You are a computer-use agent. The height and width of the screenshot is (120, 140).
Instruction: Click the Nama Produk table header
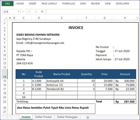coord(62,74)
